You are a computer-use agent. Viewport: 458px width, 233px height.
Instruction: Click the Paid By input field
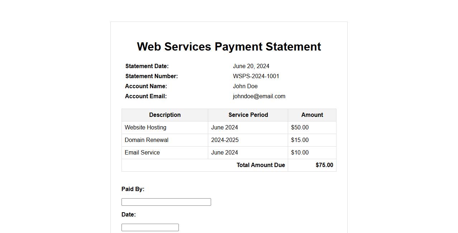166,202
